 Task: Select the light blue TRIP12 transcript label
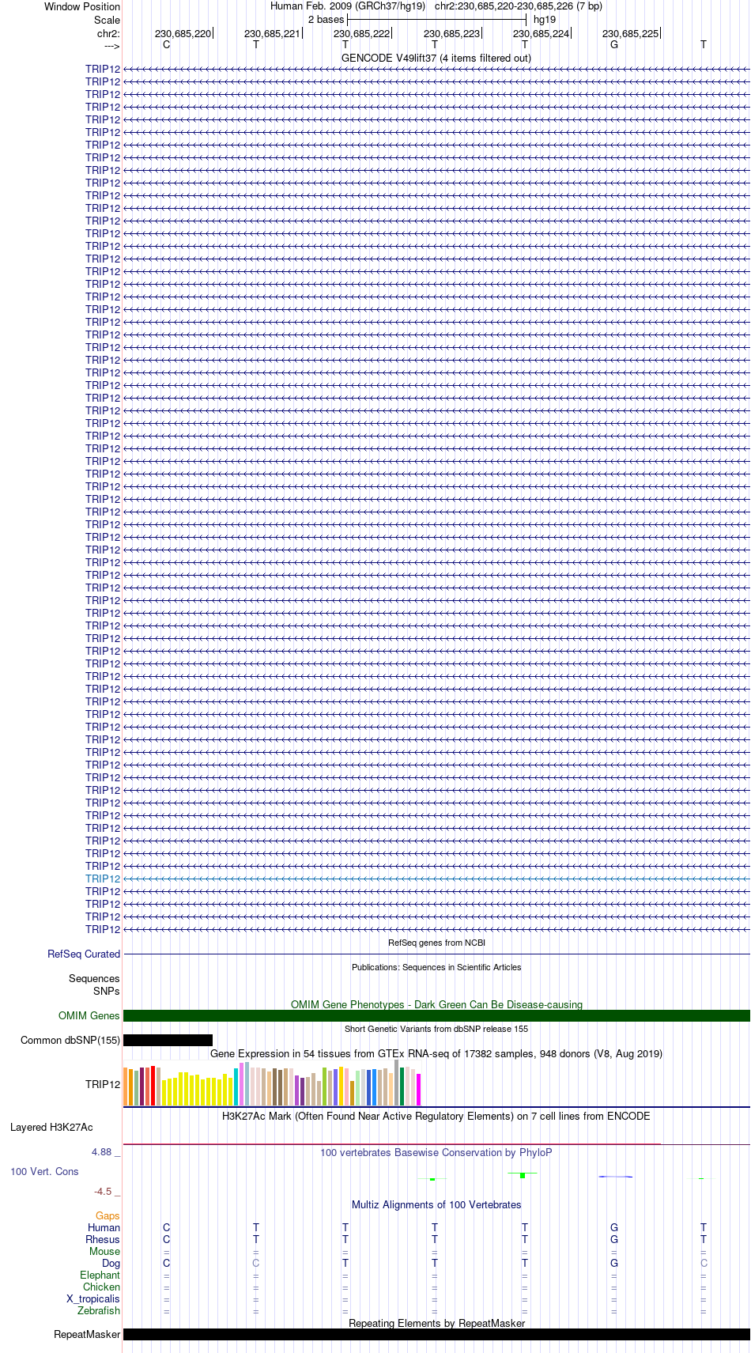tap(103, 879)
